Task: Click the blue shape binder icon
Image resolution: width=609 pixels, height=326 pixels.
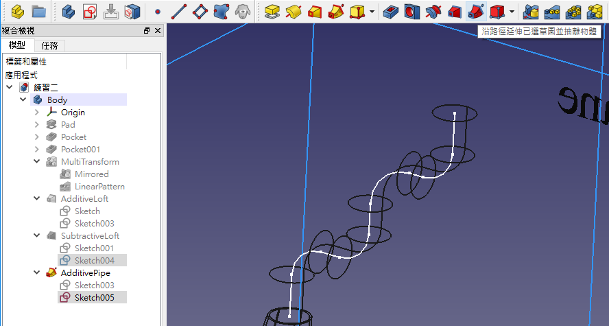Action: pyautogui.click(x=222, y=12)
